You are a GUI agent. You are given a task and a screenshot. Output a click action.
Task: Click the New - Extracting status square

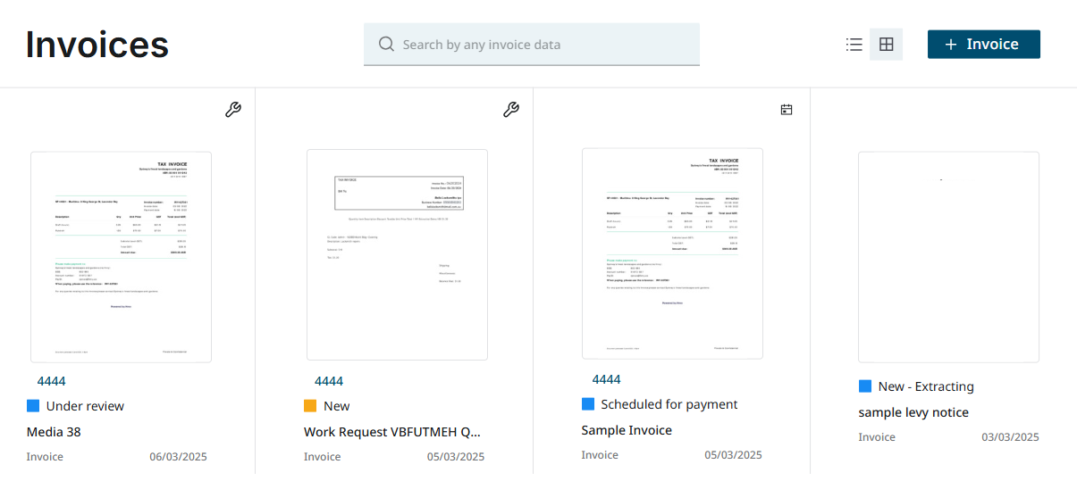pos(865,386)
